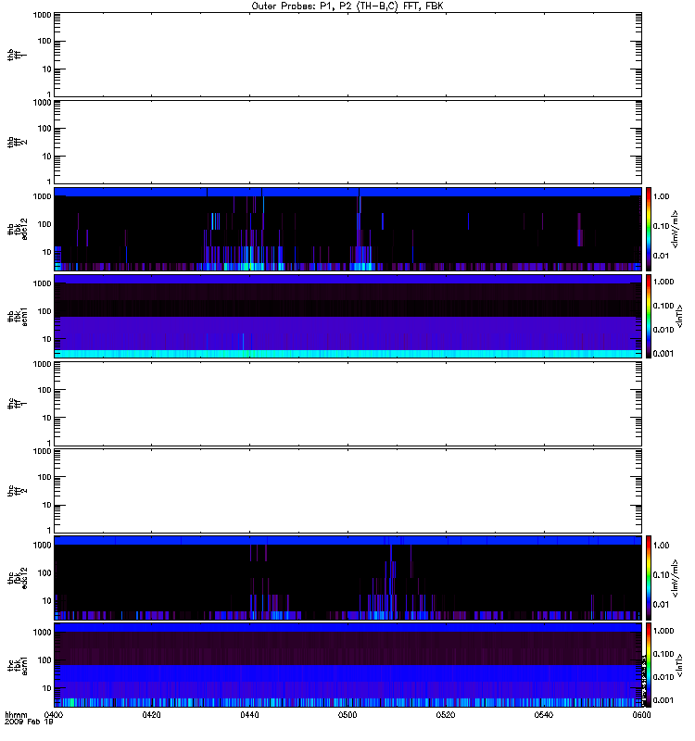Screen dimensions: 695x741
Task: Click the 0540 time axis label
Action: pyautogui.click(x=543, y=714)
